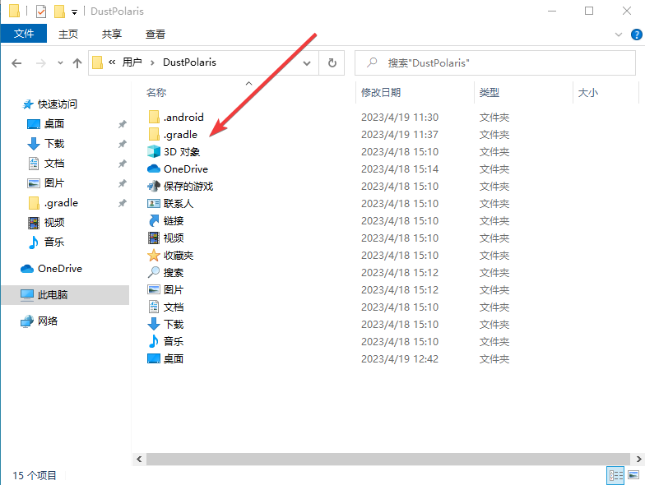Select the OneDrive cloud icon in file list
The width and height of the screenshot is (645, 485).
pos(154,169)
